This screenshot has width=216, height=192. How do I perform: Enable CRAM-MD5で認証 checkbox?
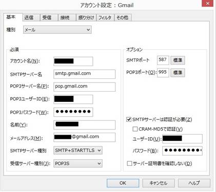tap(135, 129)
